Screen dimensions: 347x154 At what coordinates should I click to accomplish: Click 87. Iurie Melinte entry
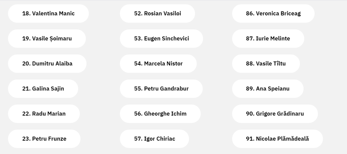click(x=268, y=38)
